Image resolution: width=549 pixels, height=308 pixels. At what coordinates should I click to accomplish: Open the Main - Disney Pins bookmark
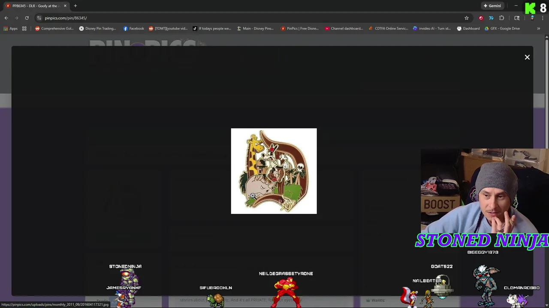click(255, 29)
